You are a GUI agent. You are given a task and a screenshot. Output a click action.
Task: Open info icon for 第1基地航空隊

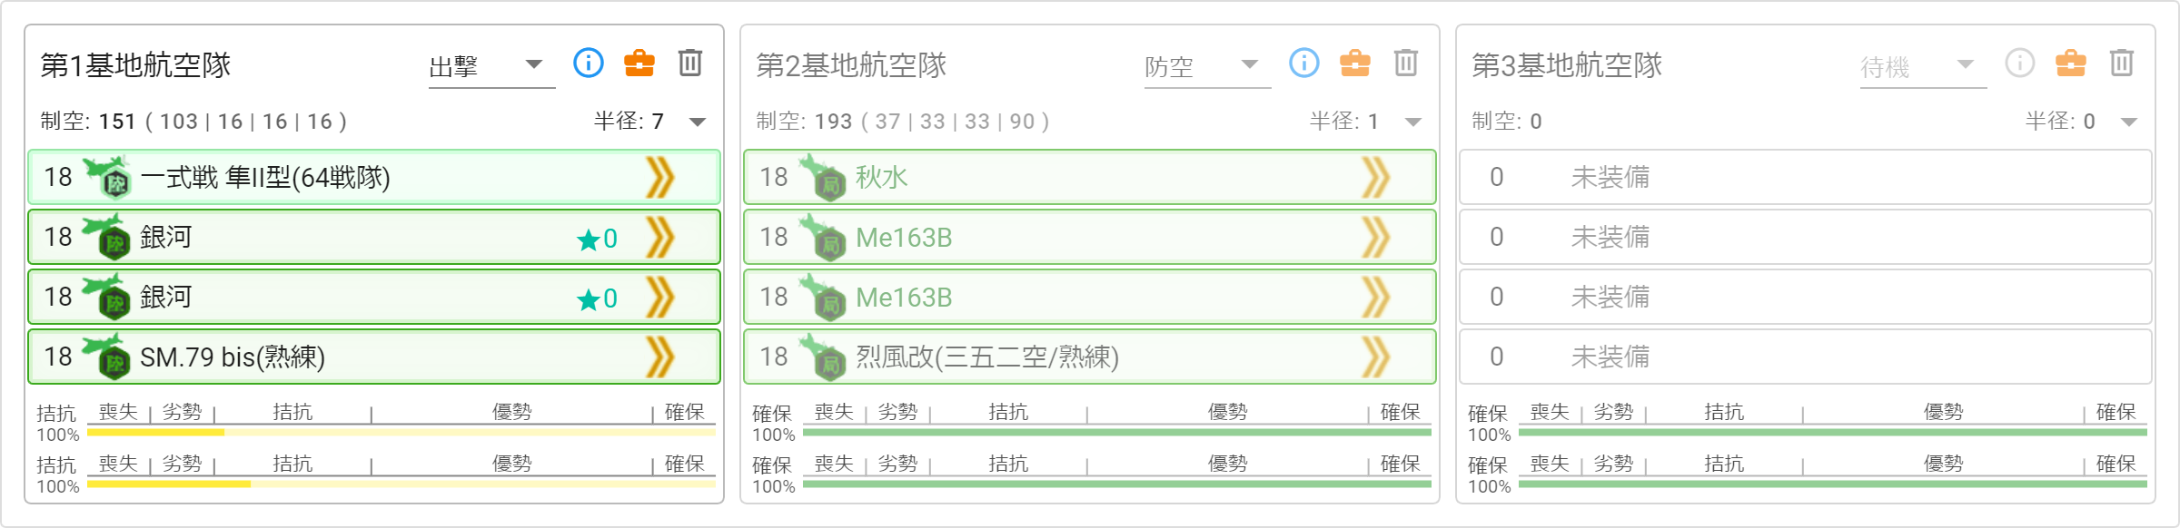tap(589, 64)
